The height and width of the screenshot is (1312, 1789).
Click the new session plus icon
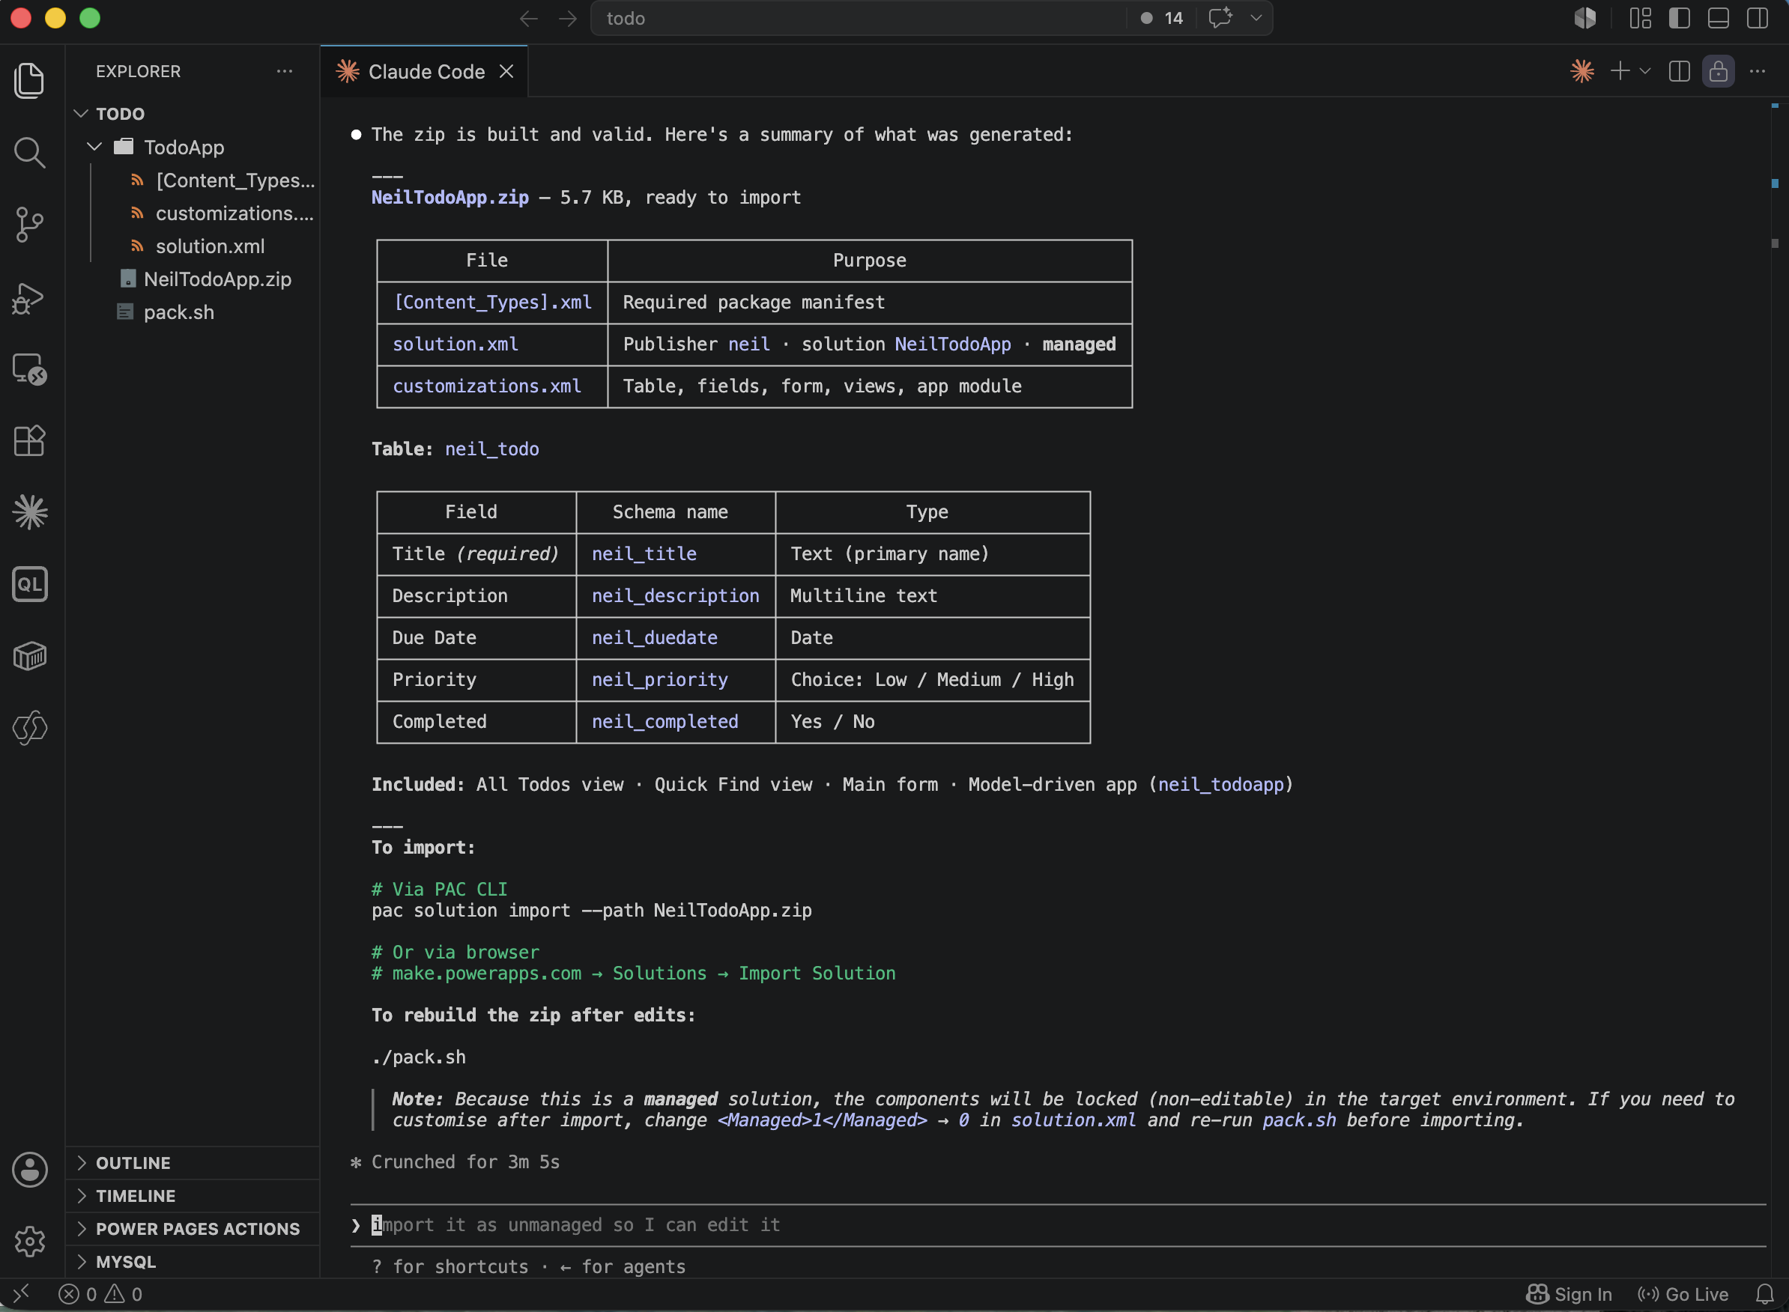pyautogui.click(x=1619, y=71)
